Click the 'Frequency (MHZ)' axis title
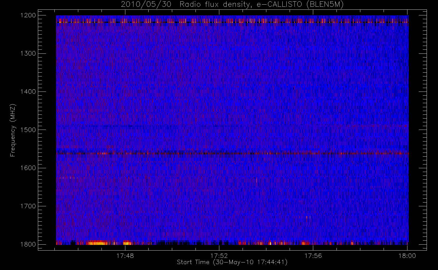 pos(13,130)
